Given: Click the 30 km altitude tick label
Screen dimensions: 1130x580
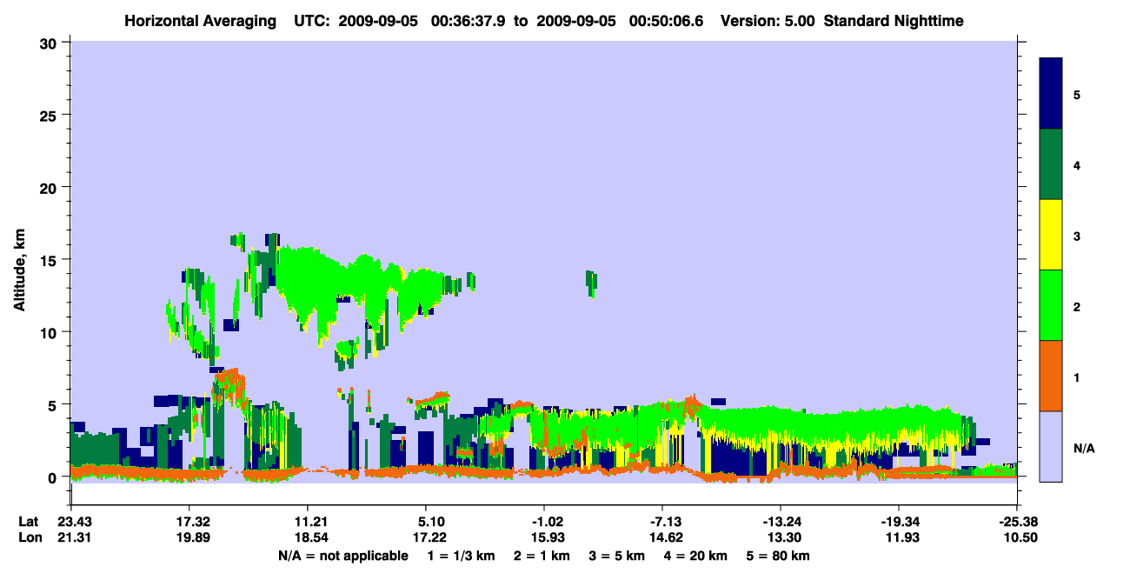Looking at the screenshot, I should (50, 43).
